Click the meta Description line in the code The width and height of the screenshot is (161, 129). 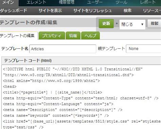click(x=62, y=110)
